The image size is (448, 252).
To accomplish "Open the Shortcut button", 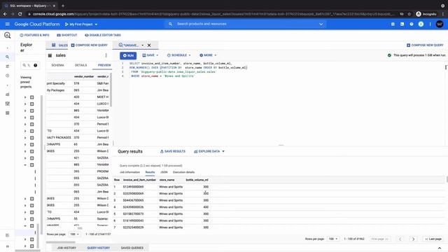I will coord(67,35).
